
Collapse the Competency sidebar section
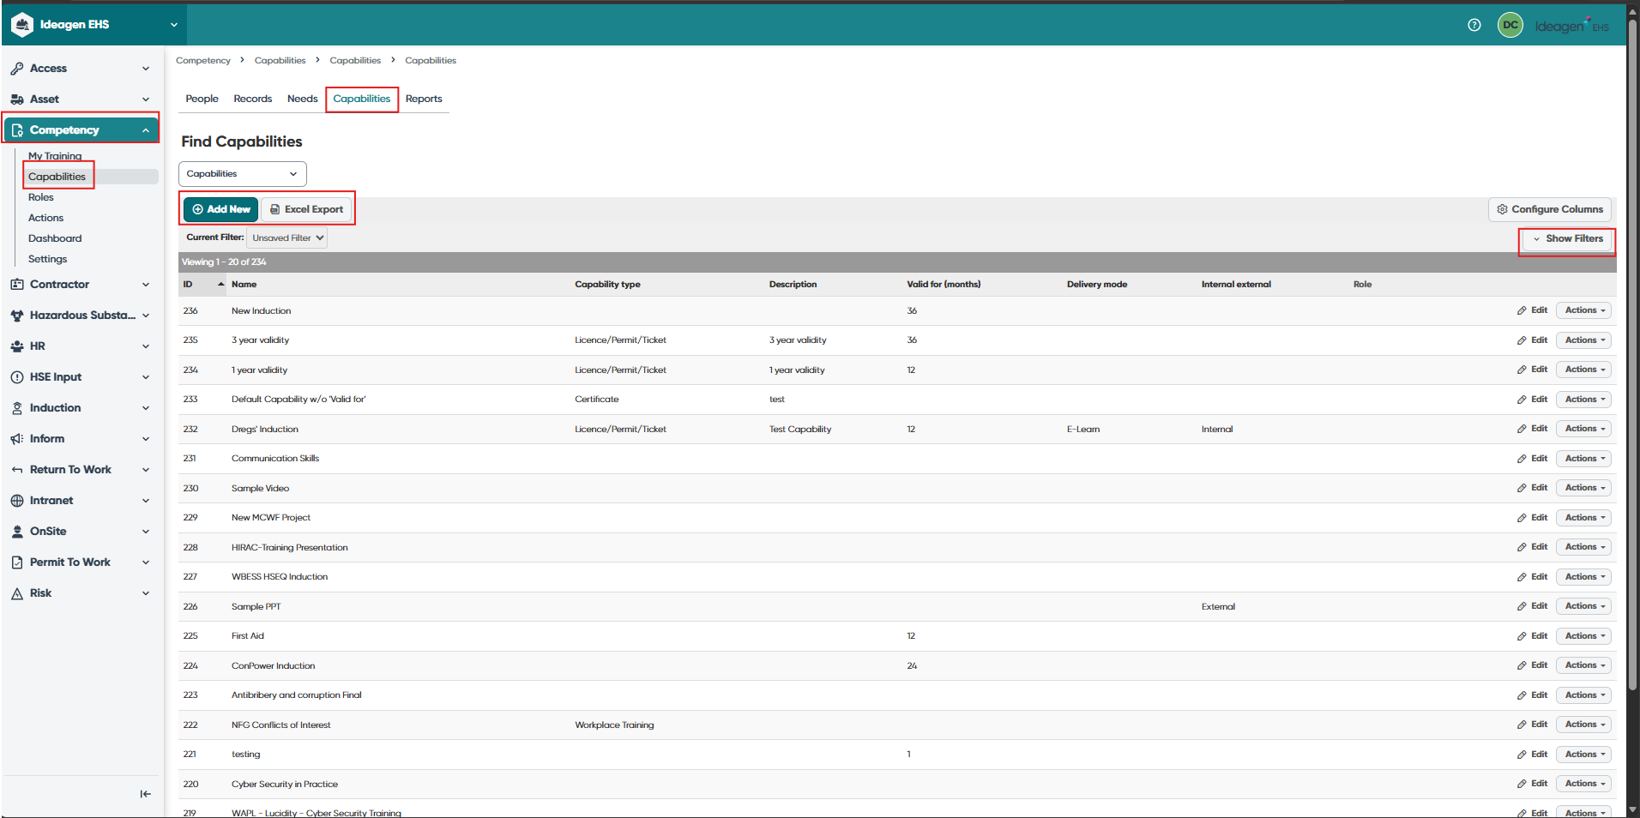point(146,130)
